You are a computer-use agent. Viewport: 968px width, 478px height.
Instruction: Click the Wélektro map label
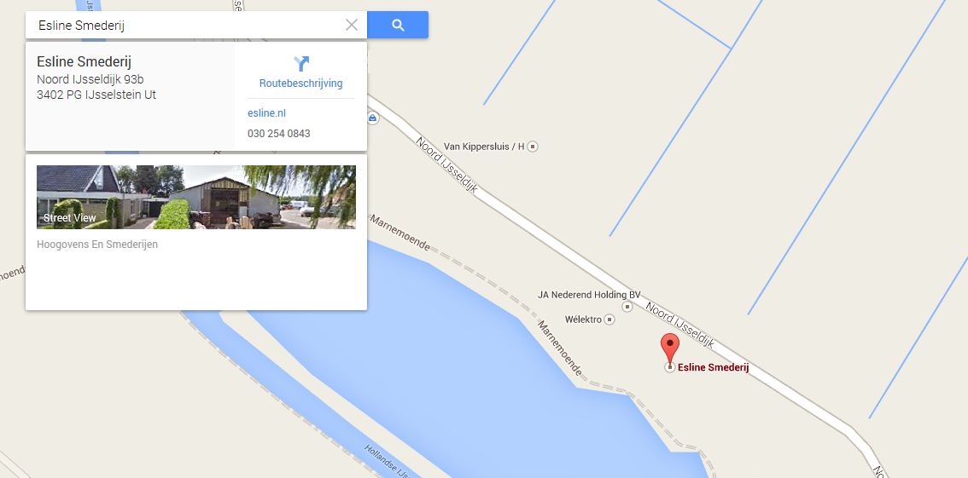click(x=583, y=319)
